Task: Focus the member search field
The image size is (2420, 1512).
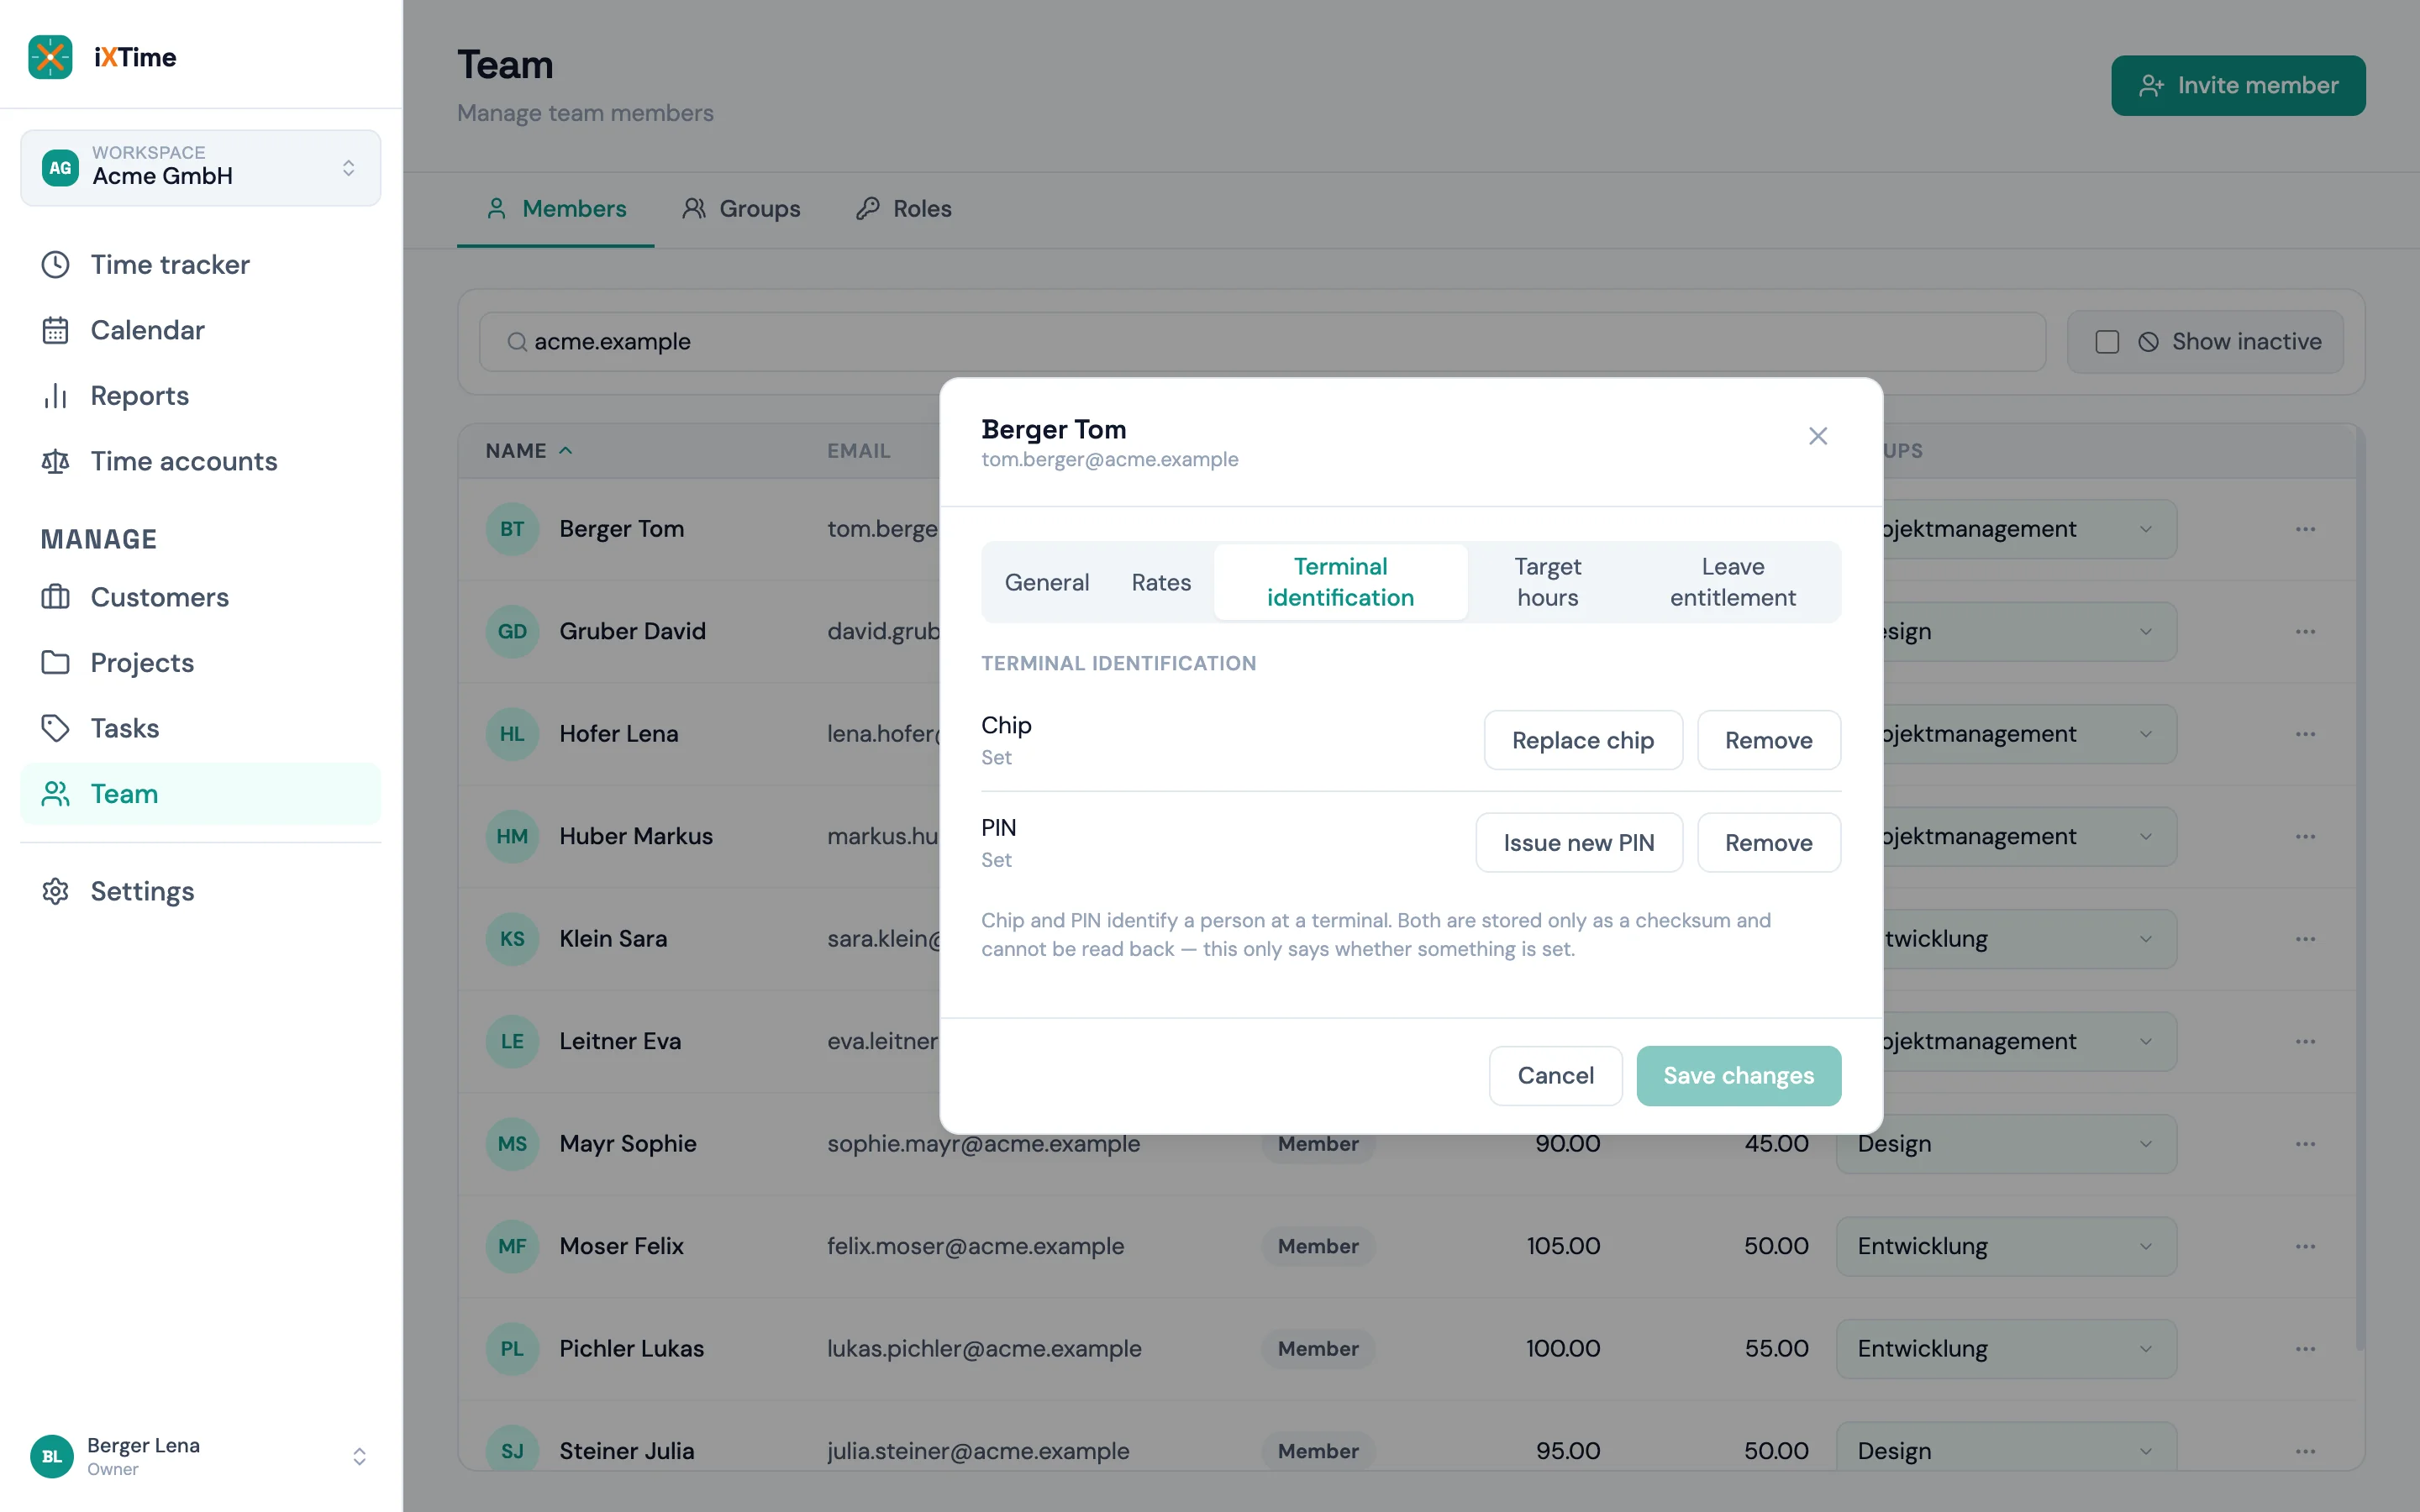Action: (1262, 342)
